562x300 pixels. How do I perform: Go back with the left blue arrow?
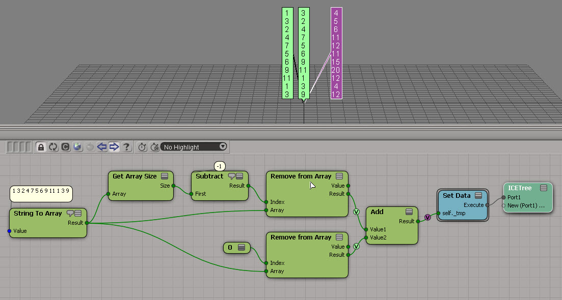click(102, 147)
